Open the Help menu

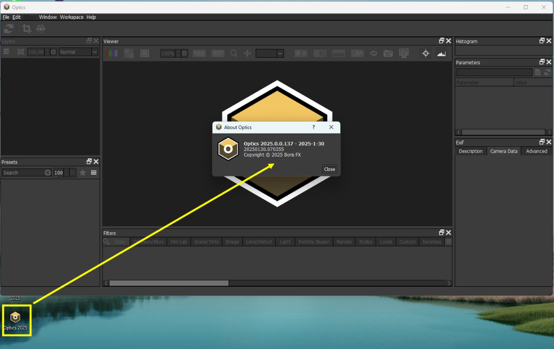tap(91, 17)
